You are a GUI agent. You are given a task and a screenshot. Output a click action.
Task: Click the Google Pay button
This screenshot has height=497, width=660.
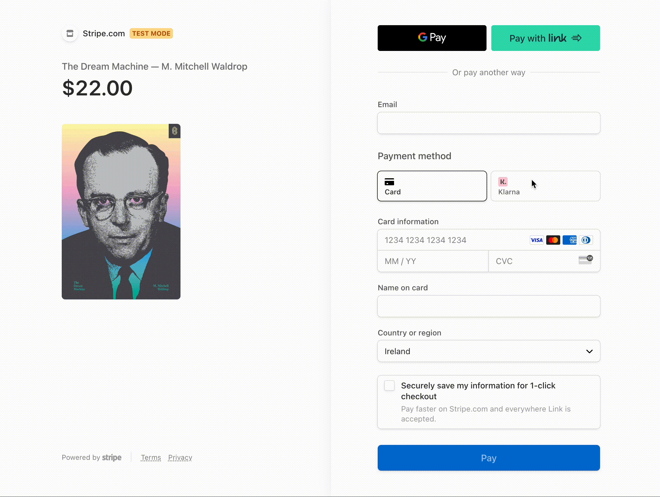click(432, 37)
